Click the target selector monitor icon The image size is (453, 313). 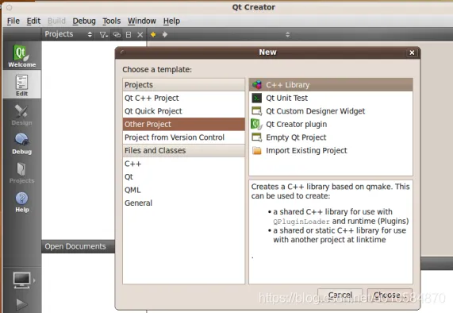coord(22,280)
